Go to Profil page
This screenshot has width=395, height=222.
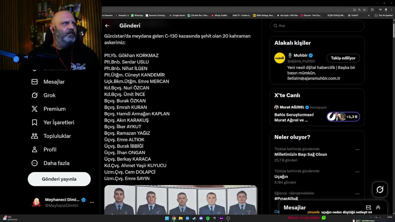44,150
